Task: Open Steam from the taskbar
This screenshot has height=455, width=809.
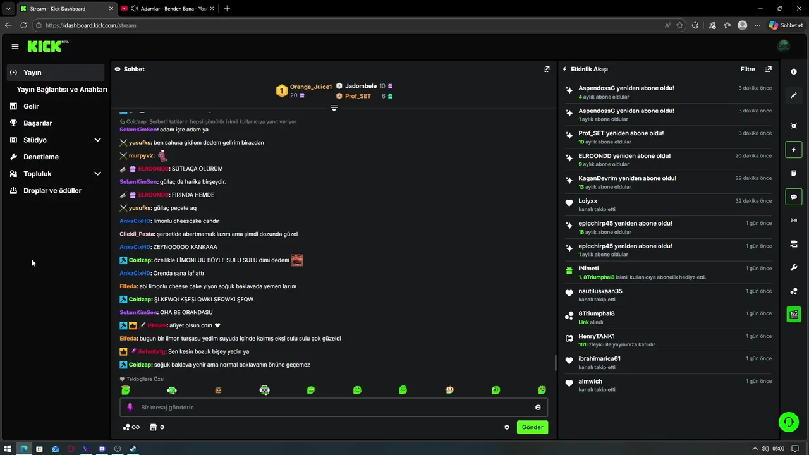Action: pyautogui.click(x=133, y=449)
